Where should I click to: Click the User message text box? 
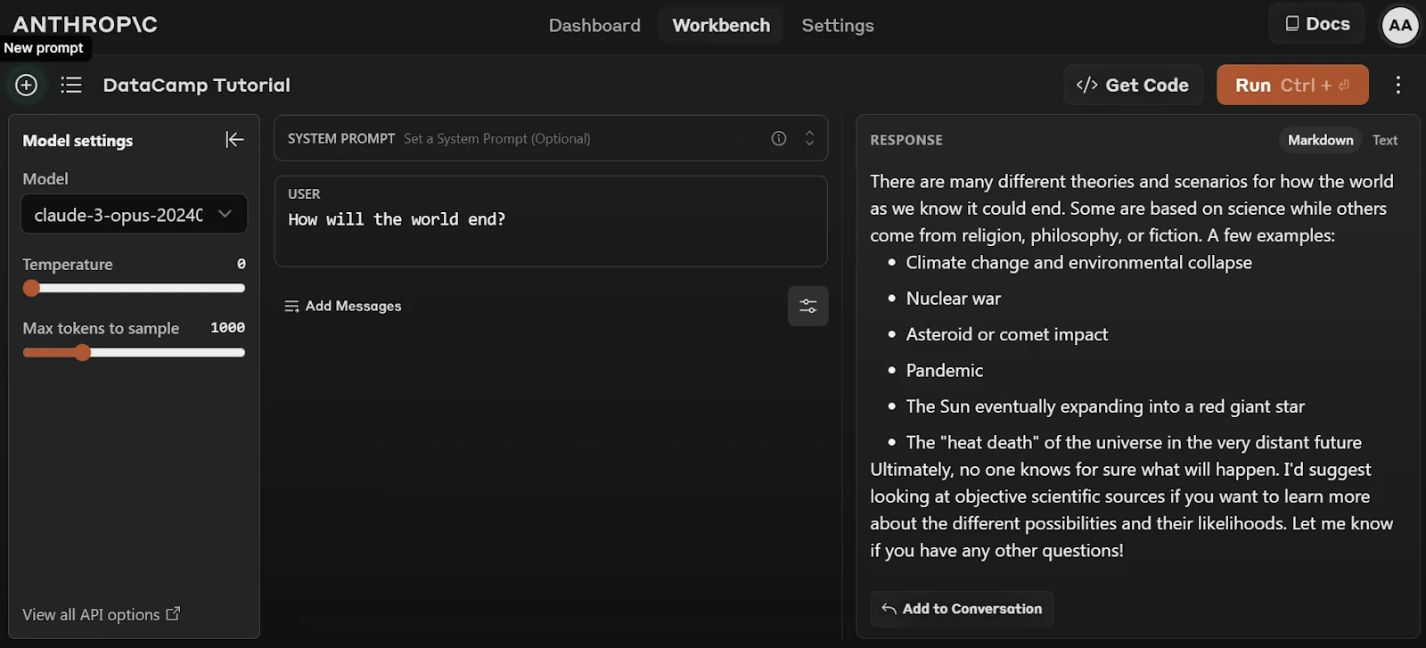click(551, 221)
